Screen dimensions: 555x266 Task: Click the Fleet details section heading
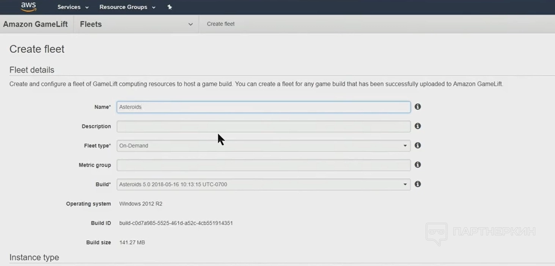click(x=32, y=70)
